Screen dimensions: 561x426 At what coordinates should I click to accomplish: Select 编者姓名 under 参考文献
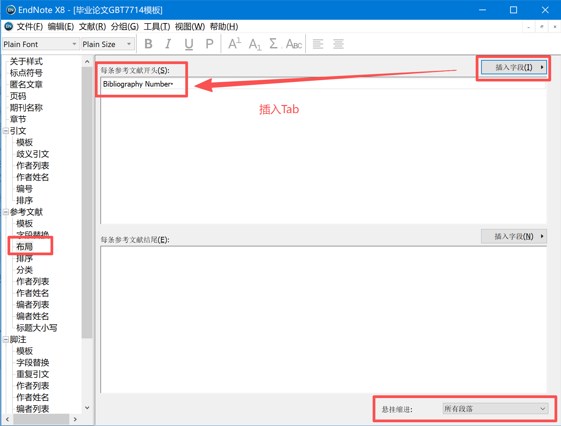click(33, 316)
